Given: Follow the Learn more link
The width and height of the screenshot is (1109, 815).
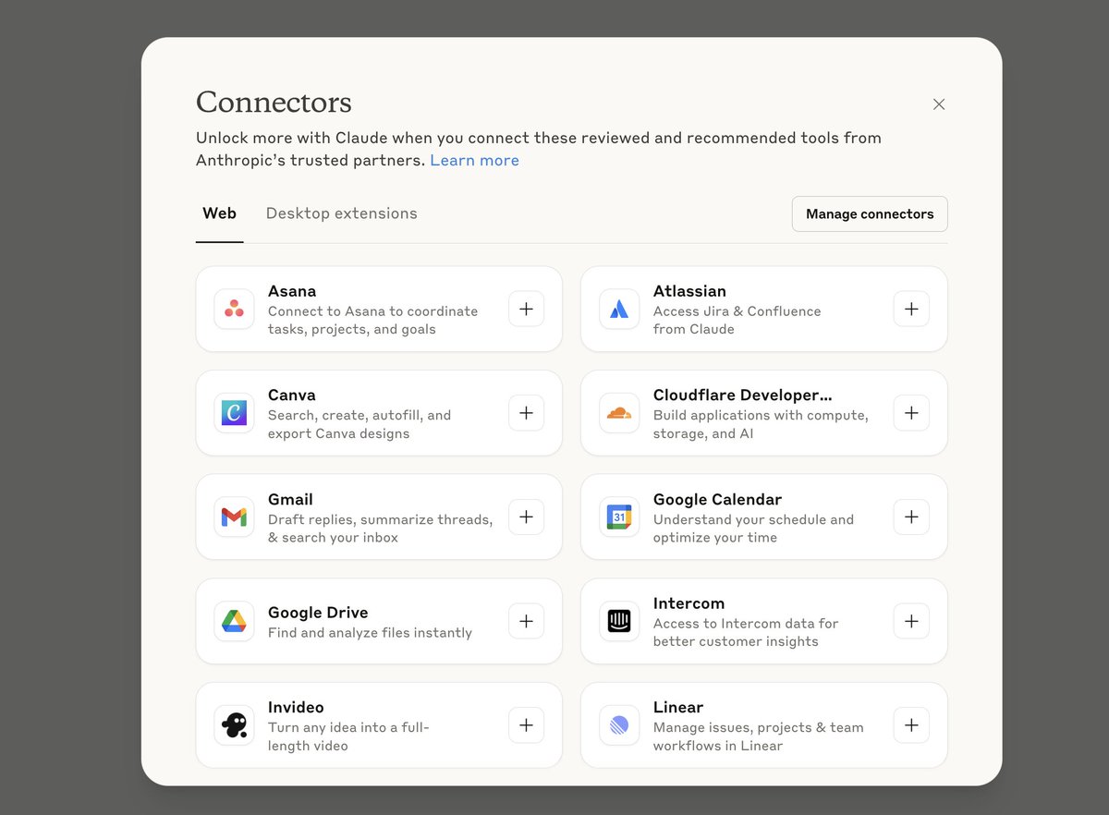Looking at the screenshot, I should coord(475,160).
